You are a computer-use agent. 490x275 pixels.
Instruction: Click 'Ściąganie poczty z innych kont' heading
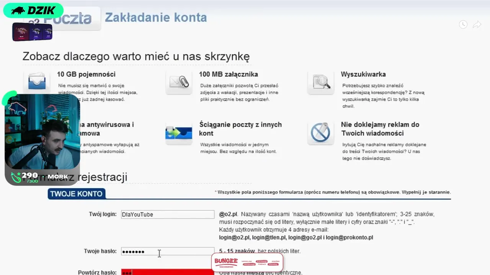[240, 129]
